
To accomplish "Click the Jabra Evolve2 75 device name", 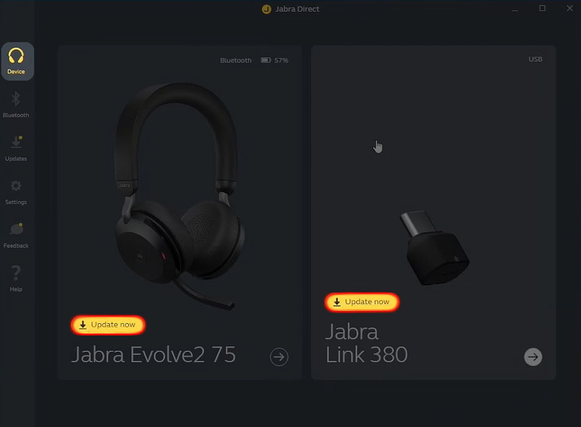I will point(153,355).
